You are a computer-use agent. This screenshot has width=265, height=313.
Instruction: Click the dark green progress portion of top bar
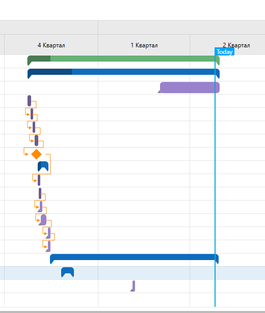pos(39,59)
